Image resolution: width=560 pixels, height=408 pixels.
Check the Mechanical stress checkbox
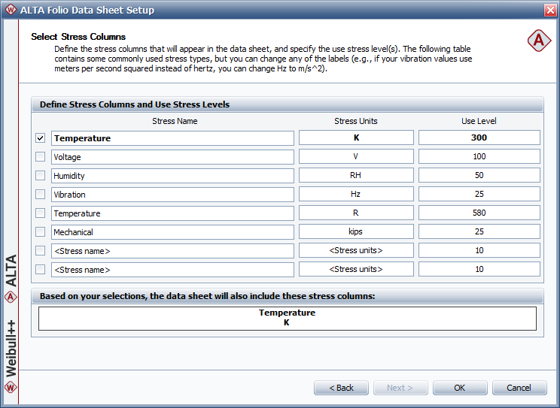[x=41, y=232]
